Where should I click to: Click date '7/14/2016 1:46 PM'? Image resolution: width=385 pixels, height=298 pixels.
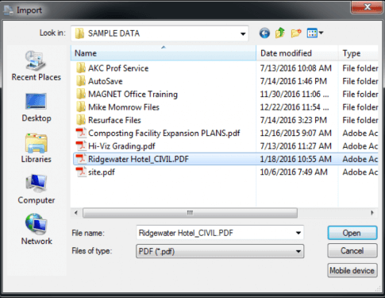point(294,81)
